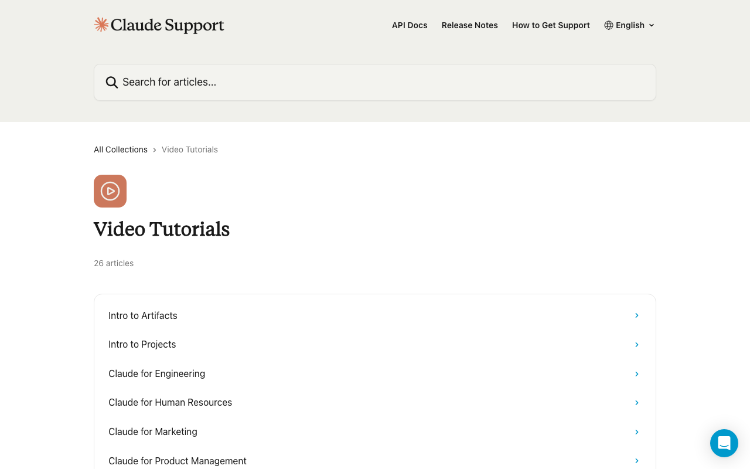
Task: Go to All Collections breadcrumb
Action: [121, 149]
